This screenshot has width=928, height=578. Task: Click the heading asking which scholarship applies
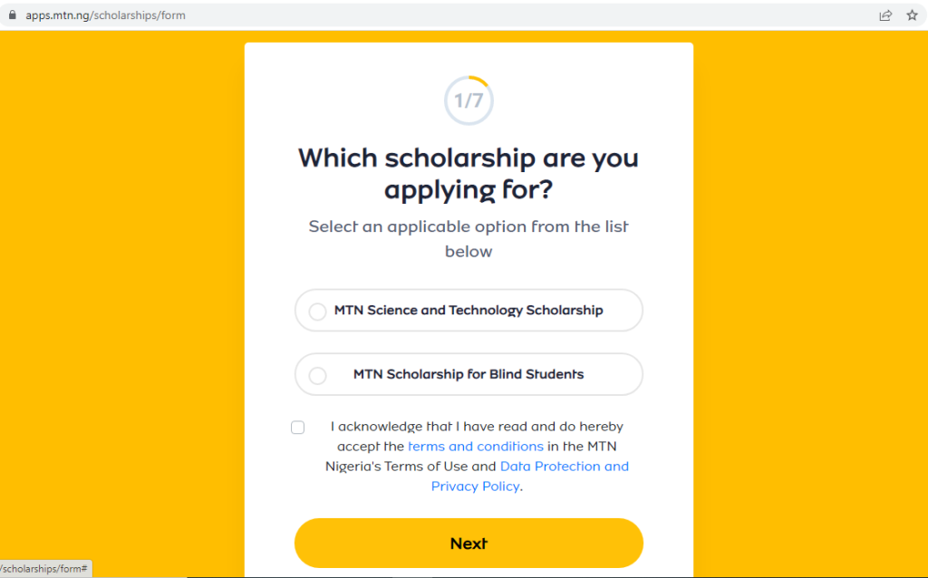pos(468,173)
